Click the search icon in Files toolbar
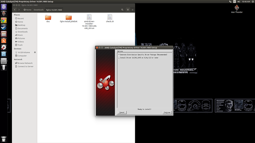Image resolution: width=255 pixels, height=143 pixels. click(122, 10)
